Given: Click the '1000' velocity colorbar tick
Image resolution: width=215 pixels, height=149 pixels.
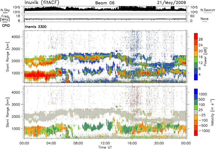Looking at the screenshot, I should [x=203, y=94].
